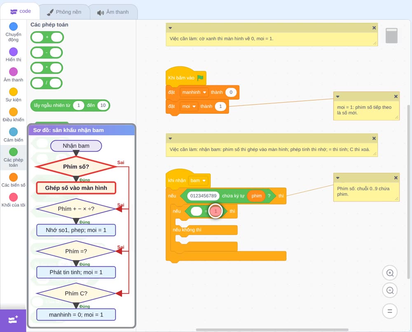Click the 0123456789 string input
This screenshot has width=412, height=332.
click(204, 196)
